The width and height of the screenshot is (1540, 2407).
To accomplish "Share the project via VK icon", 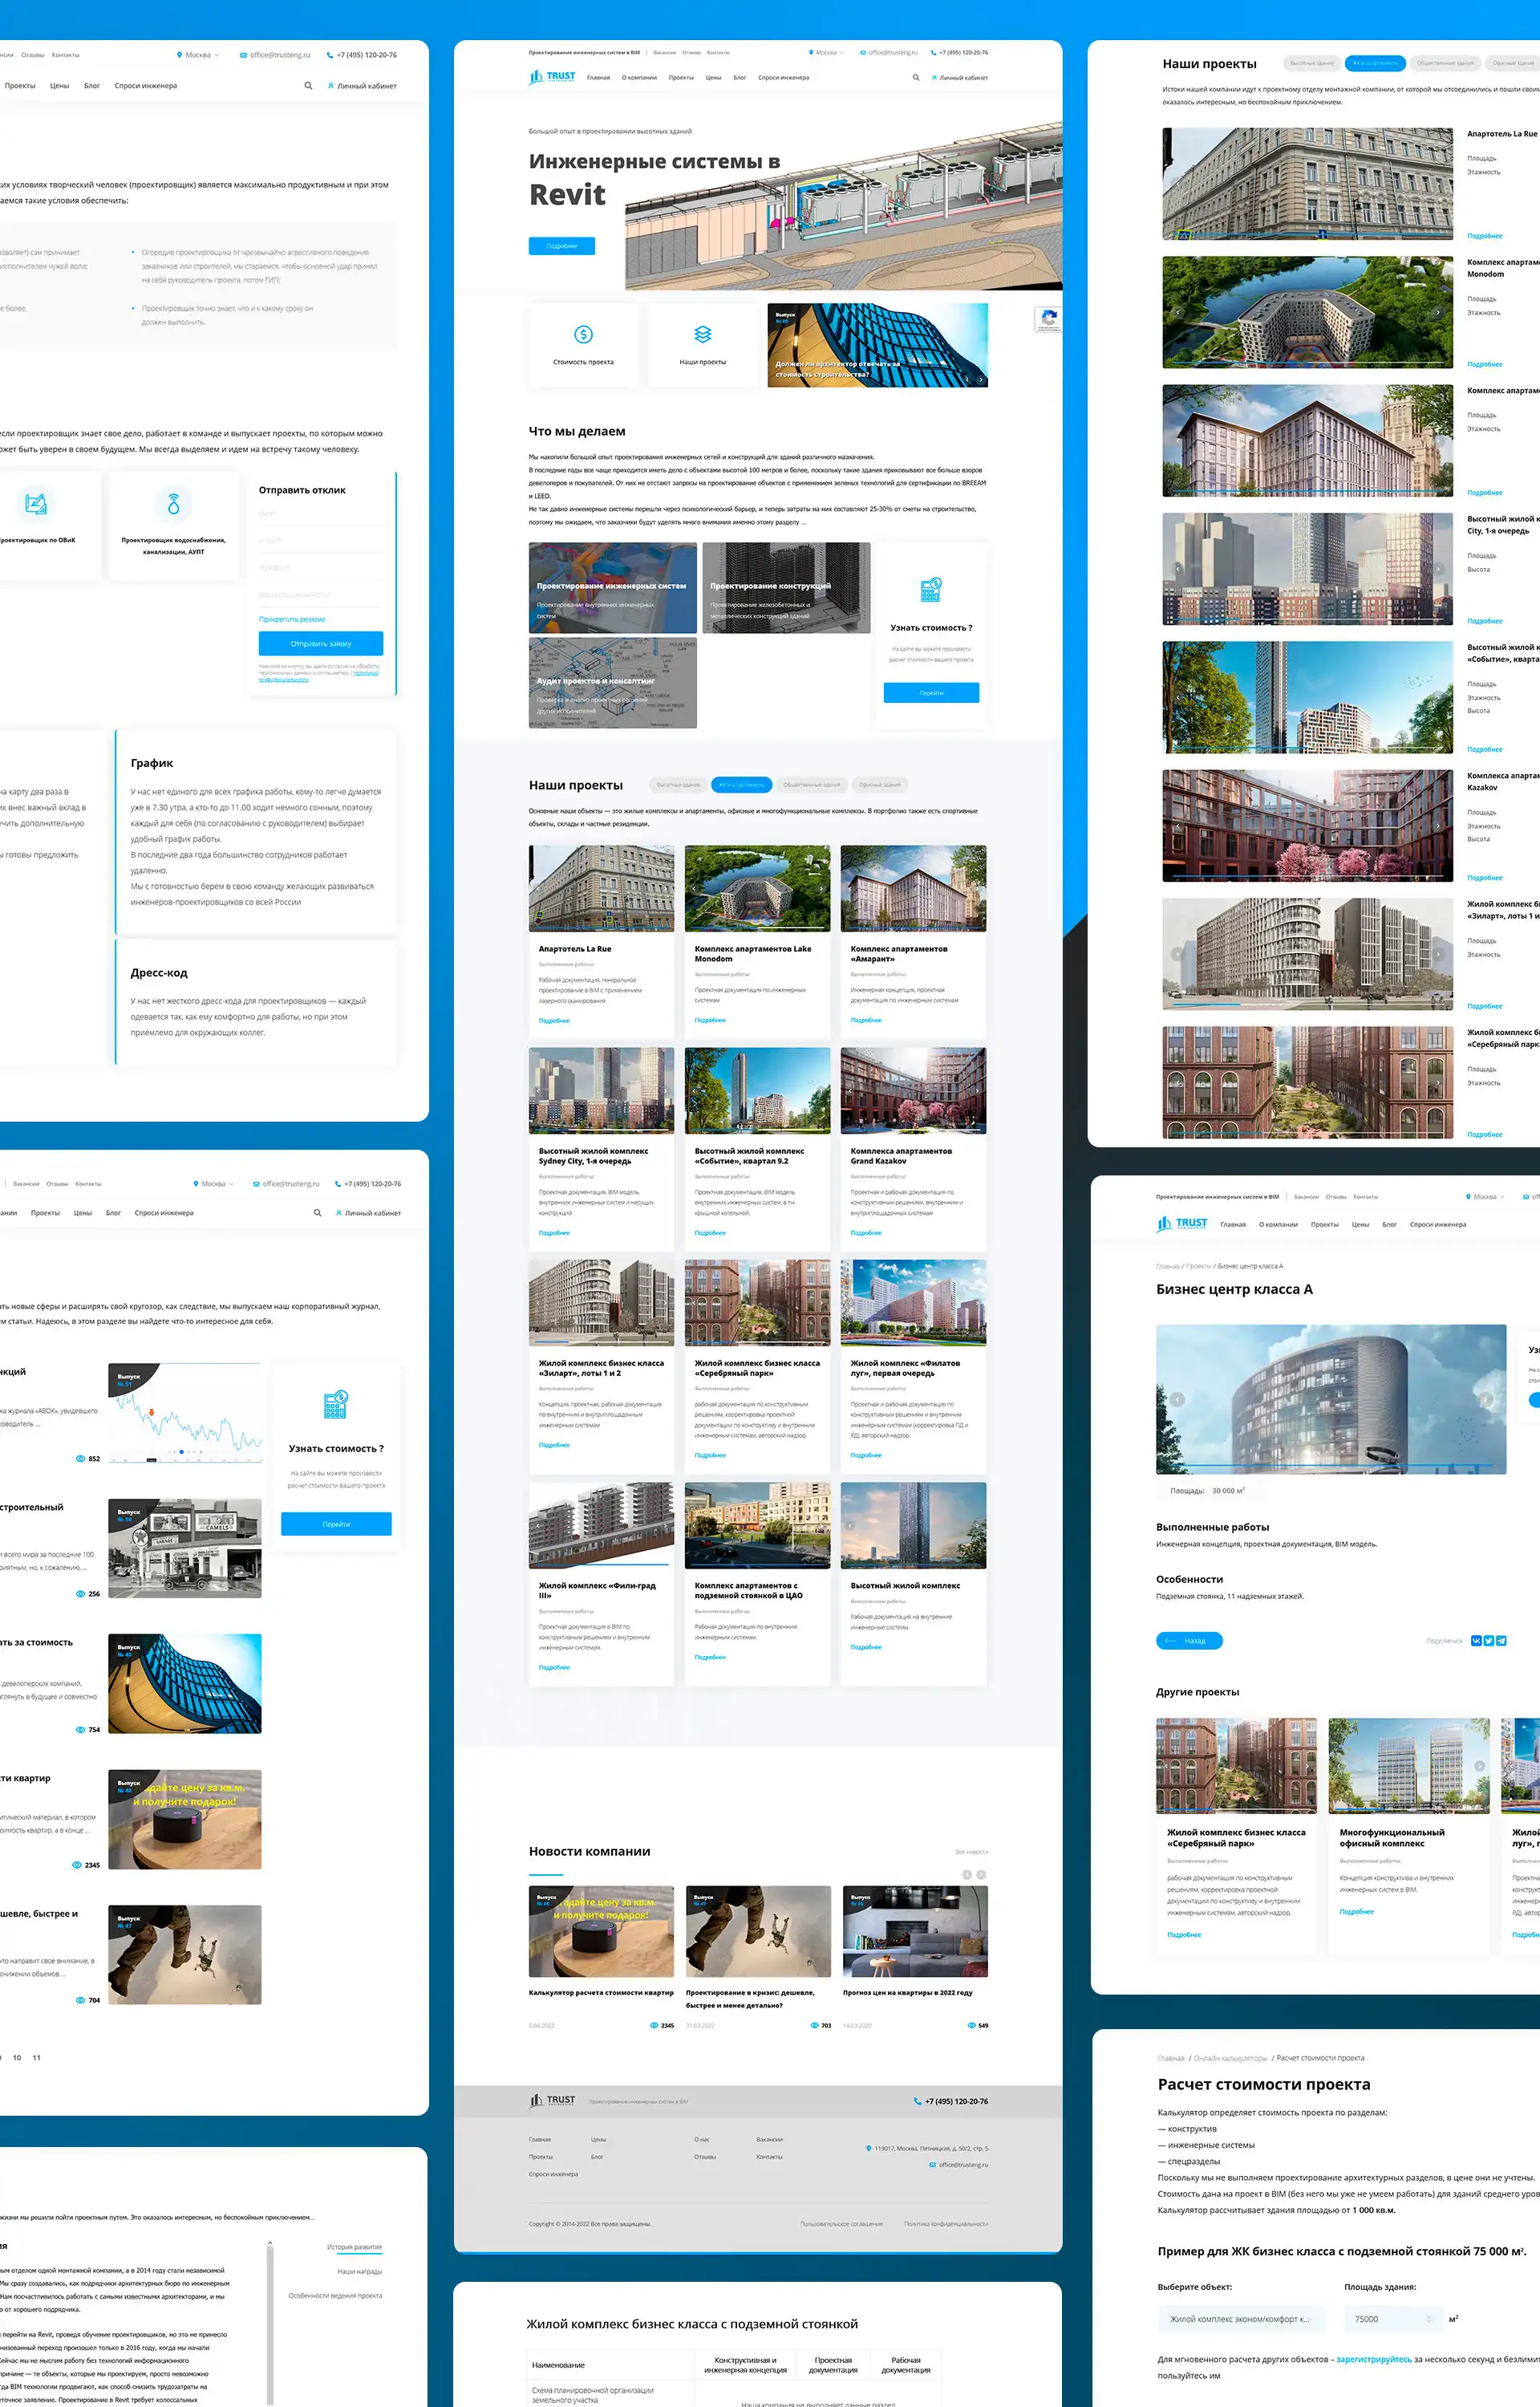I will click(x=1476, y=1640).
